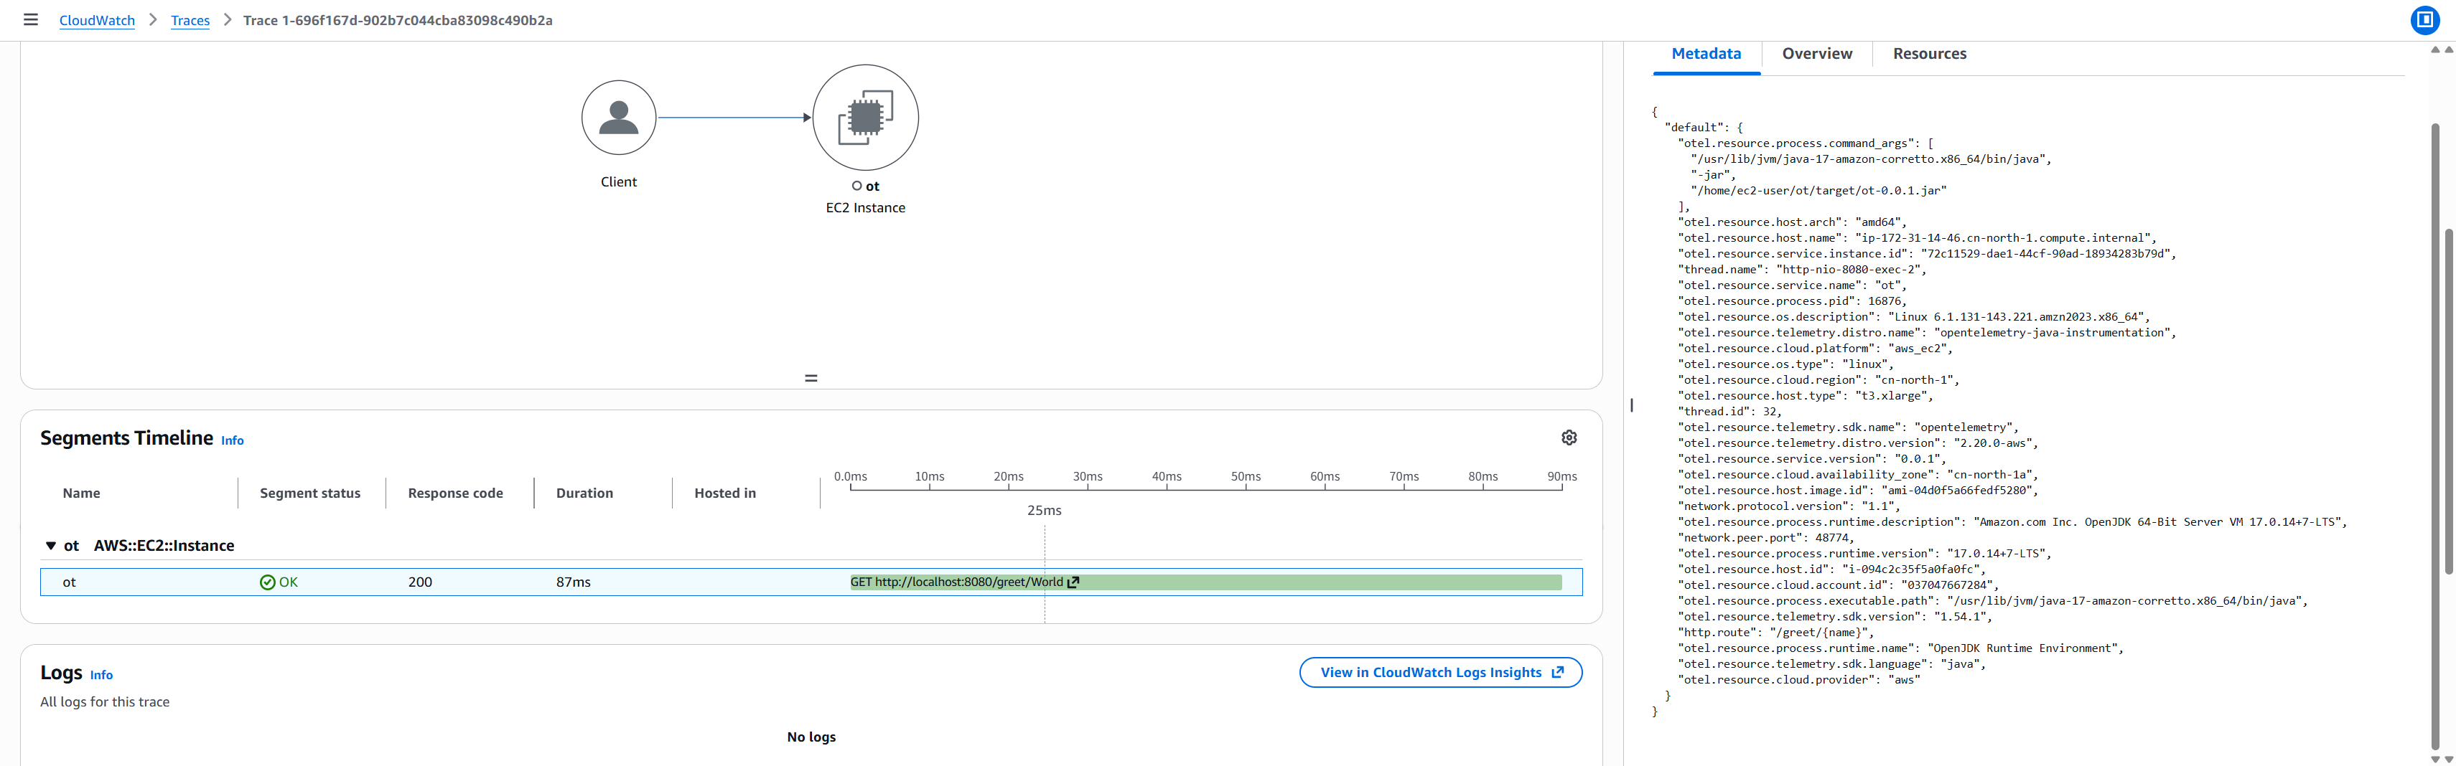Open the GET URL external link icon
Image resolution: width=2456 pixels, height=766 pixels.
tap(1073, 582)
